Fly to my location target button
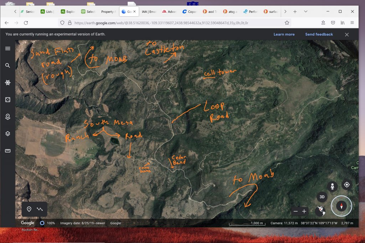This screenshot has width=365, height=243. coord(346,185)
